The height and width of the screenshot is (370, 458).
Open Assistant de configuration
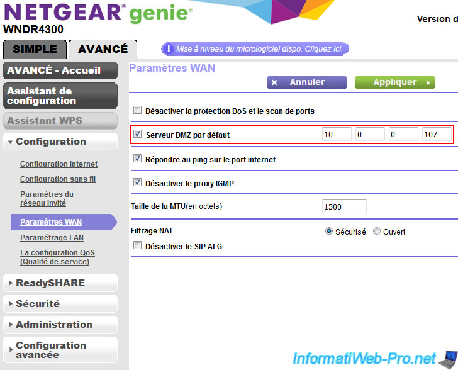pos(60,96)
